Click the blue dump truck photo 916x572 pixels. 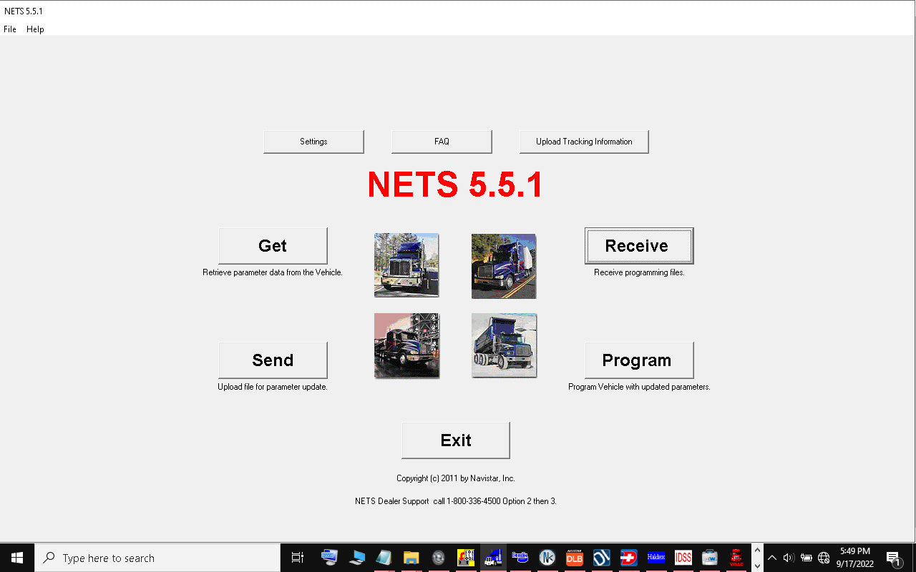click(x=504, y=345)
